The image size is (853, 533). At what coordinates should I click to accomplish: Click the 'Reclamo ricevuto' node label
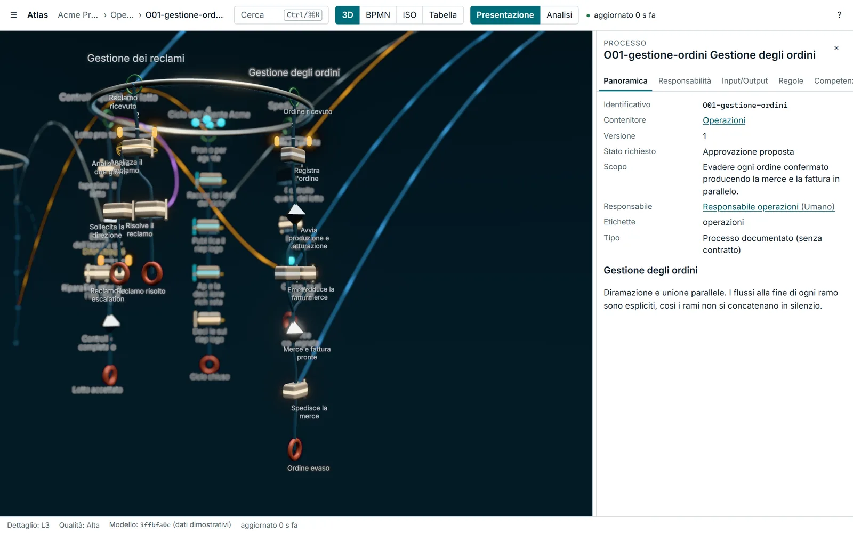pos(123,102)
